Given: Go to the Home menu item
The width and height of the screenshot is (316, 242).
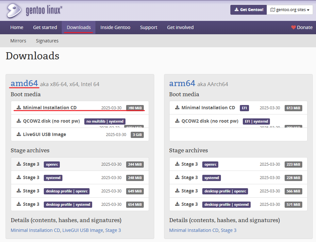Looking at the screenshot, I should click(x=17, y=27).
